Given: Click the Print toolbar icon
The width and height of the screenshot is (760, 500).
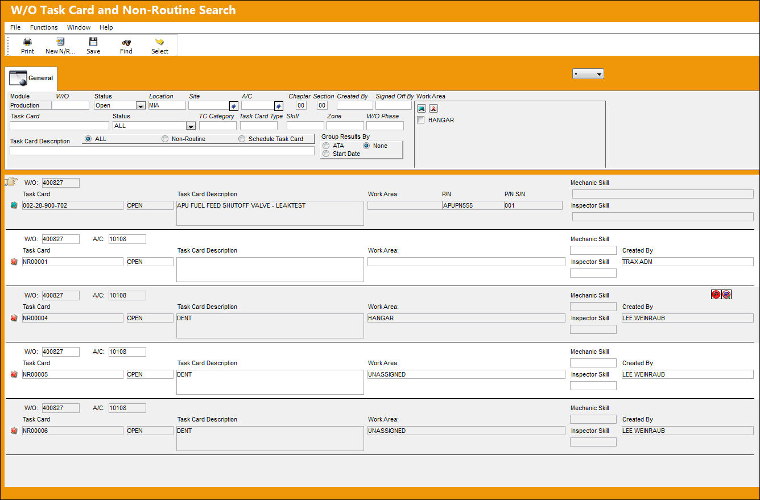Looking at the screenshot, I should (27, 42).
